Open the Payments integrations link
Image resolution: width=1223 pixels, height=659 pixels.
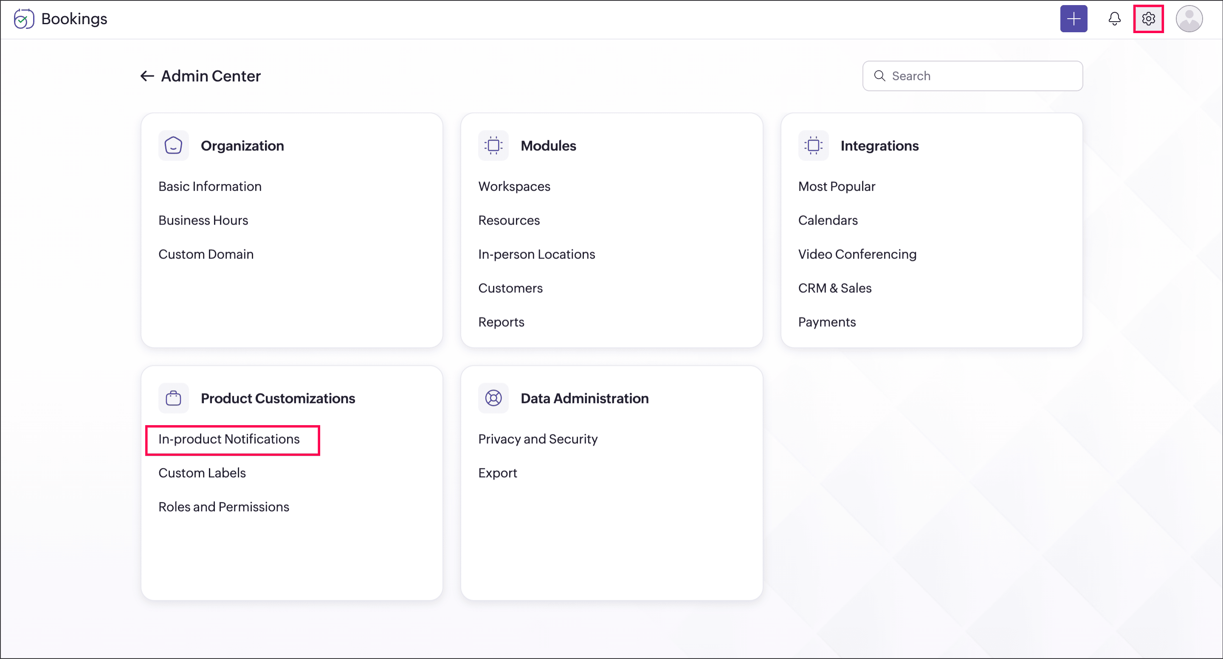tap(826, 322)
